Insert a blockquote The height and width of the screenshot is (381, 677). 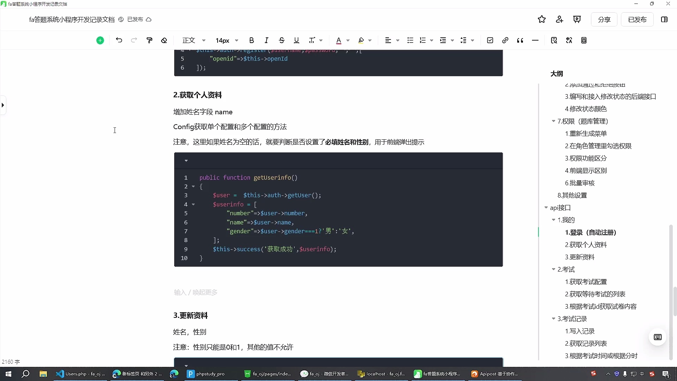click(520, 40)
